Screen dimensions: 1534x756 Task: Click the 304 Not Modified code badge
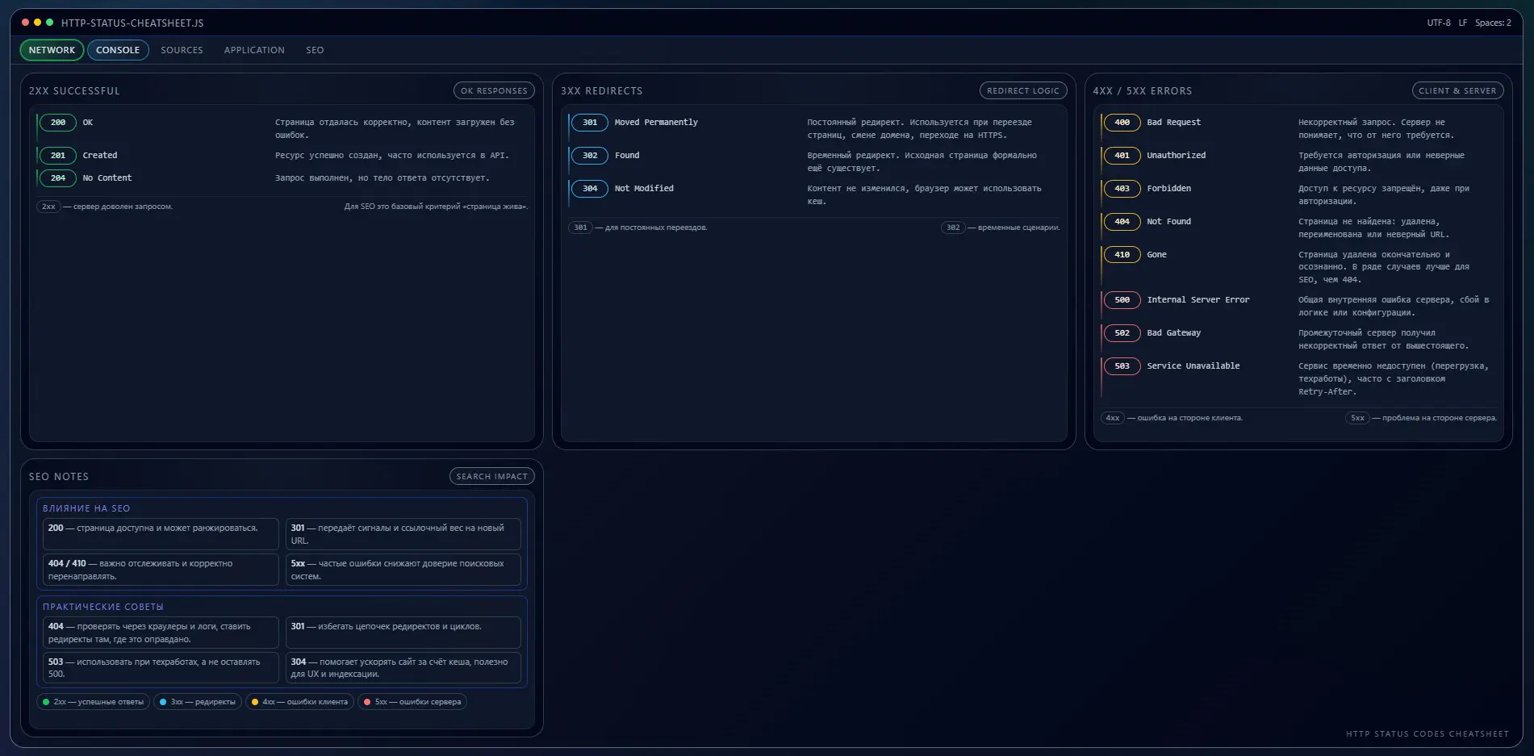[590, 189]
